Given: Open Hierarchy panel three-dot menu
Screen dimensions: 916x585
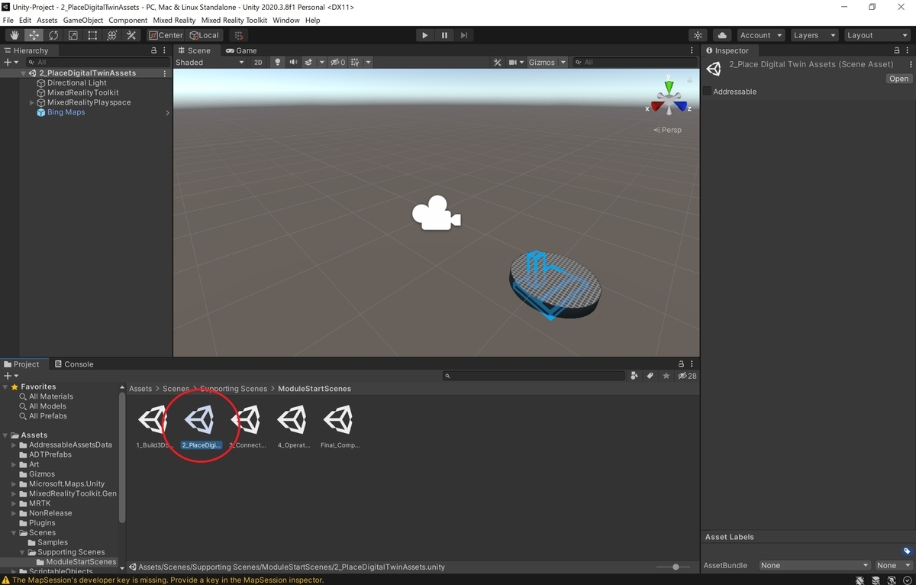Looking at the screenshot, I should [x=165, y=50].
